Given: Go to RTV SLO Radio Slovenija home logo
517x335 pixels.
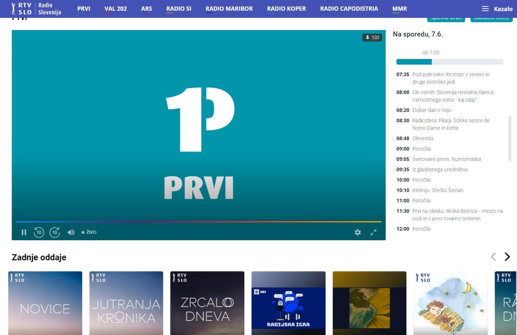Looking at the screenshot, I should 36,9.
